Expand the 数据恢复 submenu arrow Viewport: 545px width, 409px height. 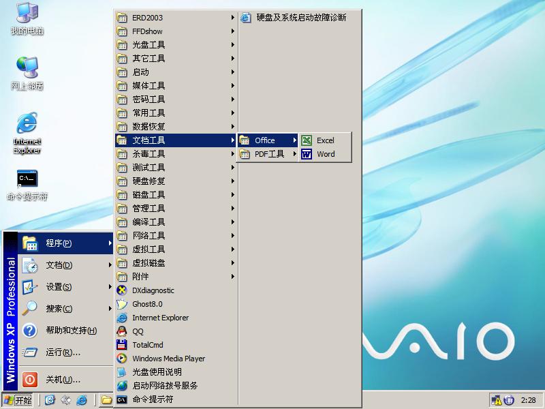click(x=232, y=126)
